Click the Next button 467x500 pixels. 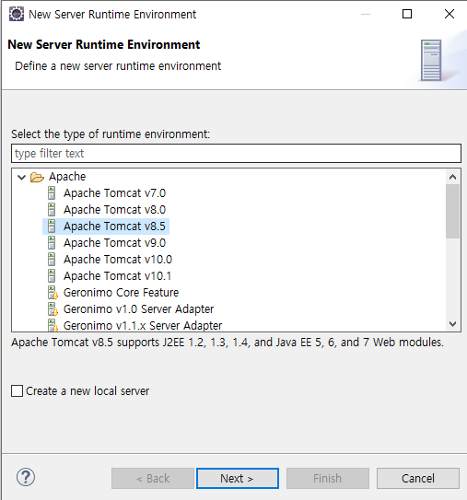[238, 478]
